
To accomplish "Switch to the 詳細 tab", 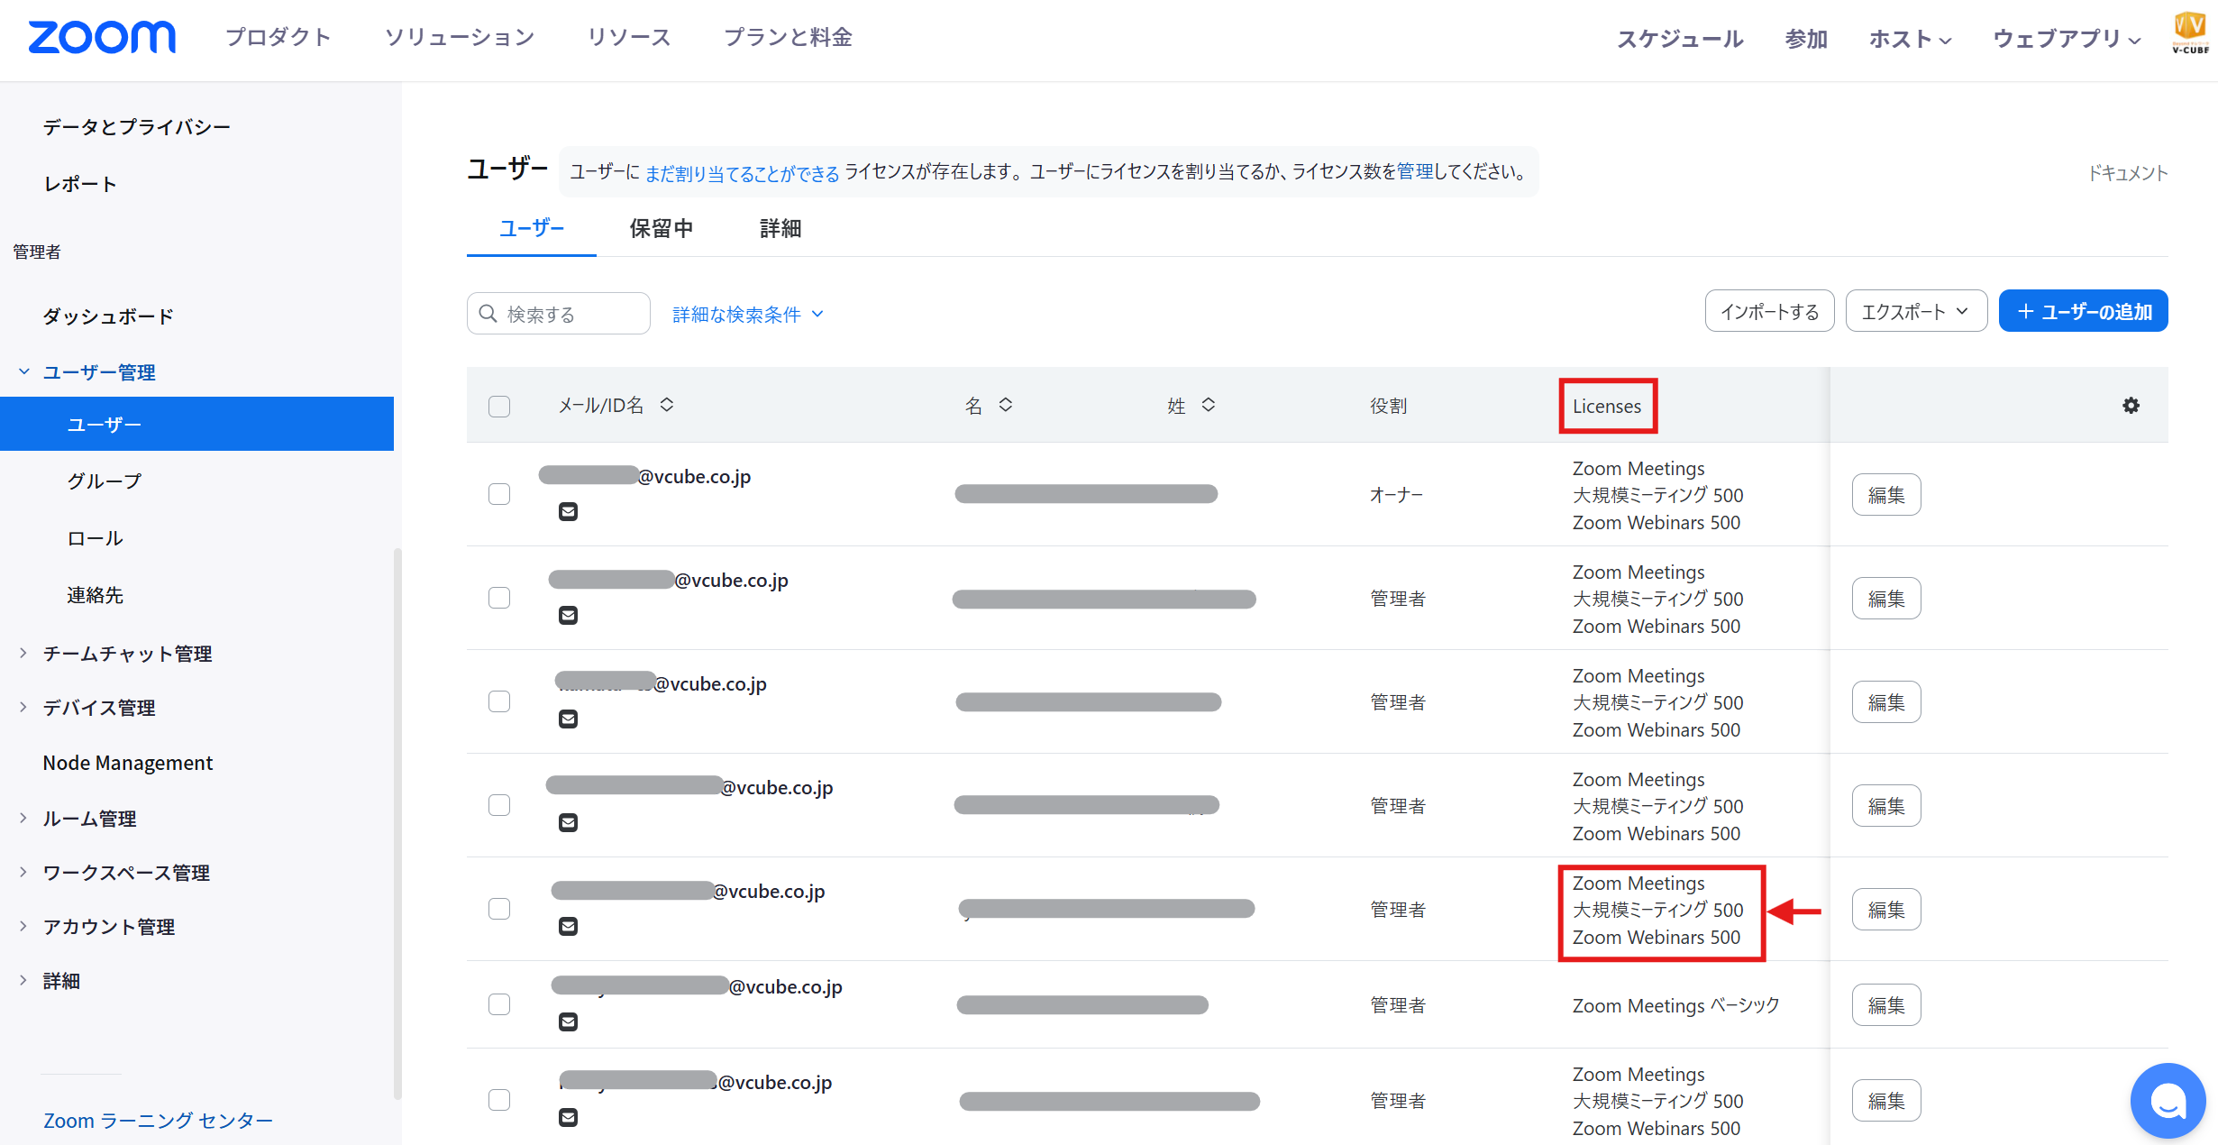I will pos(780,229).
